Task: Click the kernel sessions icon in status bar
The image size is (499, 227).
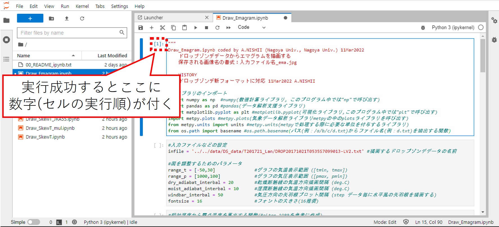Action: coord(74,222)
